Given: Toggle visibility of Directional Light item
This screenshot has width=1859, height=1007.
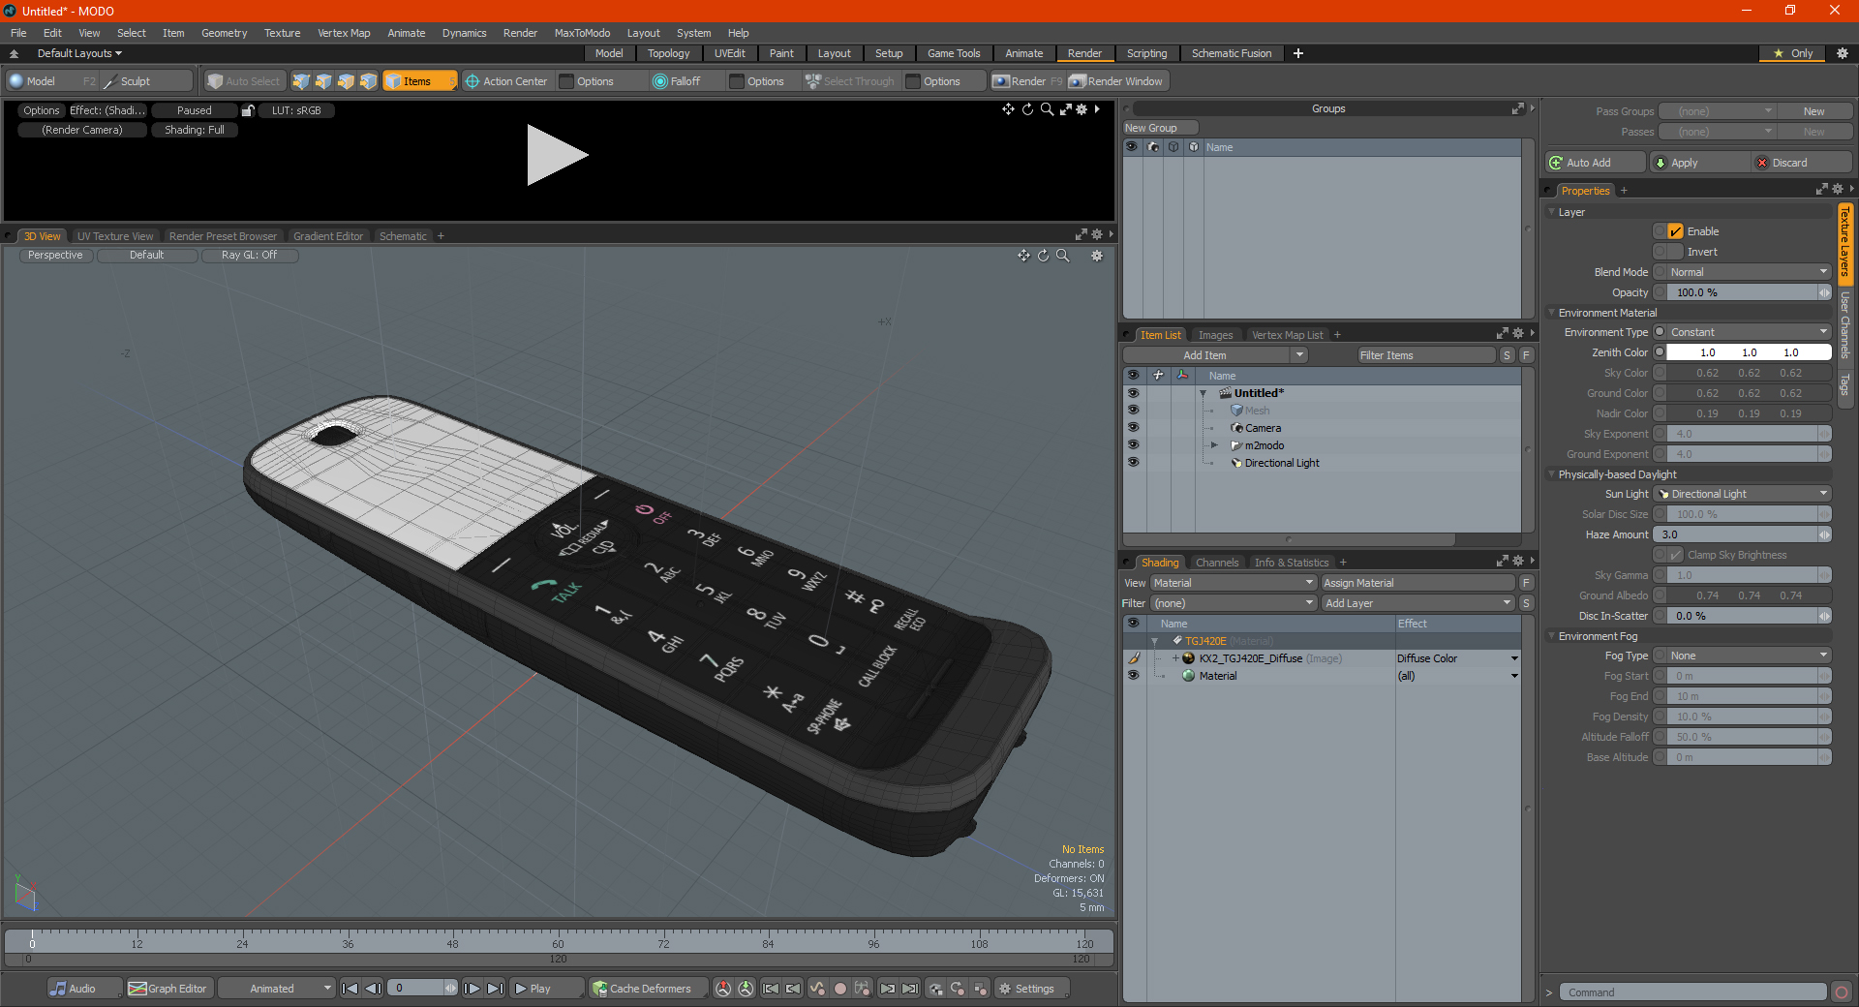Looking at the screenshot, I should click(1133, 462).
